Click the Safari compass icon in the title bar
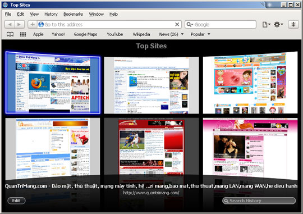The image size is (303, 214). pyautogui.click(x=5, y=5)
